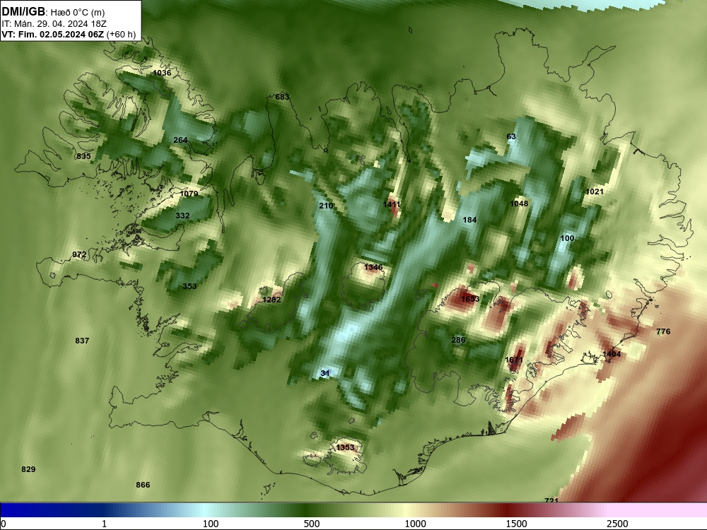Viewport: 707px width, 530px height.
Task: Click the map value 1404
Action: [612, 354]
